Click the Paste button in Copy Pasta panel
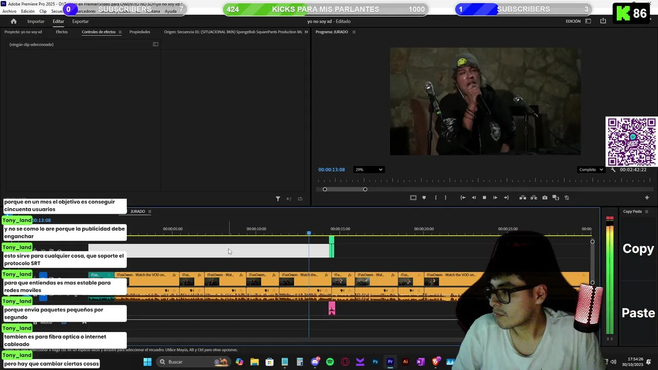The width and height of the screenshot is (658, 370). point(638,313)
